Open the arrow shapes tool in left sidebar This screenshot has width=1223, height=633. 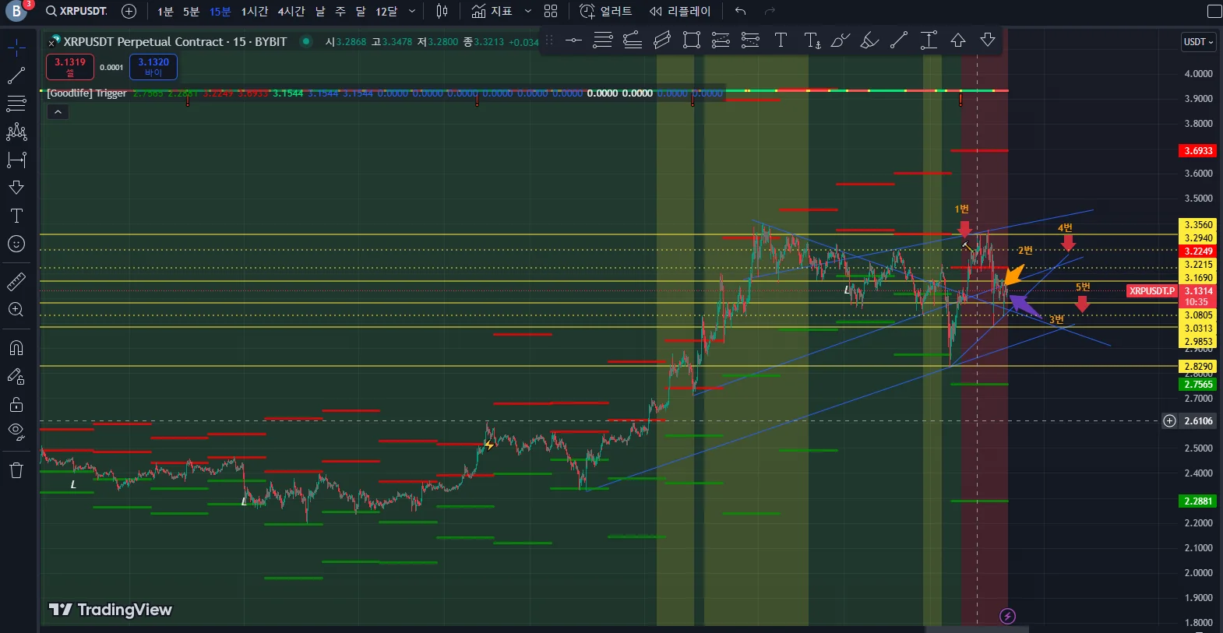(16, 188)
